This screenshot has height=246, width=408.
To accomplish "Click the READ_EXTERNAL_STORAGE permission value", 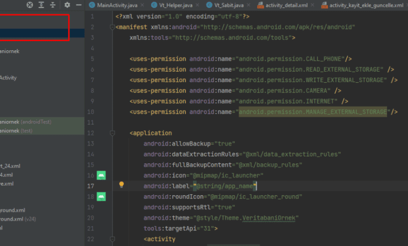I will click(x=309, y=70).
